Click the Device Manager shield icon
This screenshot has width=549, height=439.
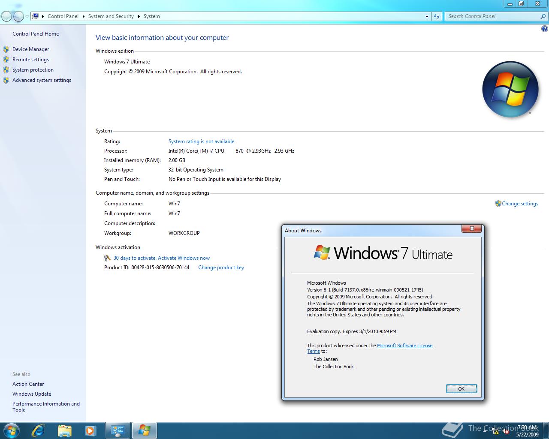tap(6, 49)
